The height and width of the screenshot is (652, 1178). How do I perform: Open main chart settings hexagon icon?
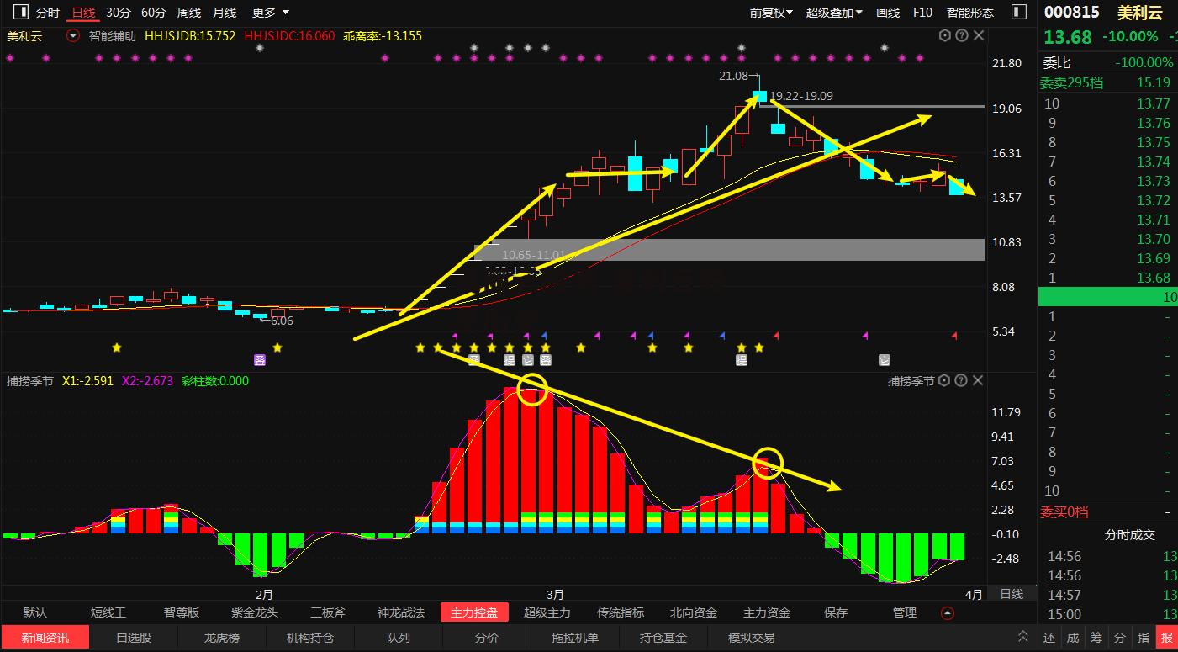(x=944, y=36)
